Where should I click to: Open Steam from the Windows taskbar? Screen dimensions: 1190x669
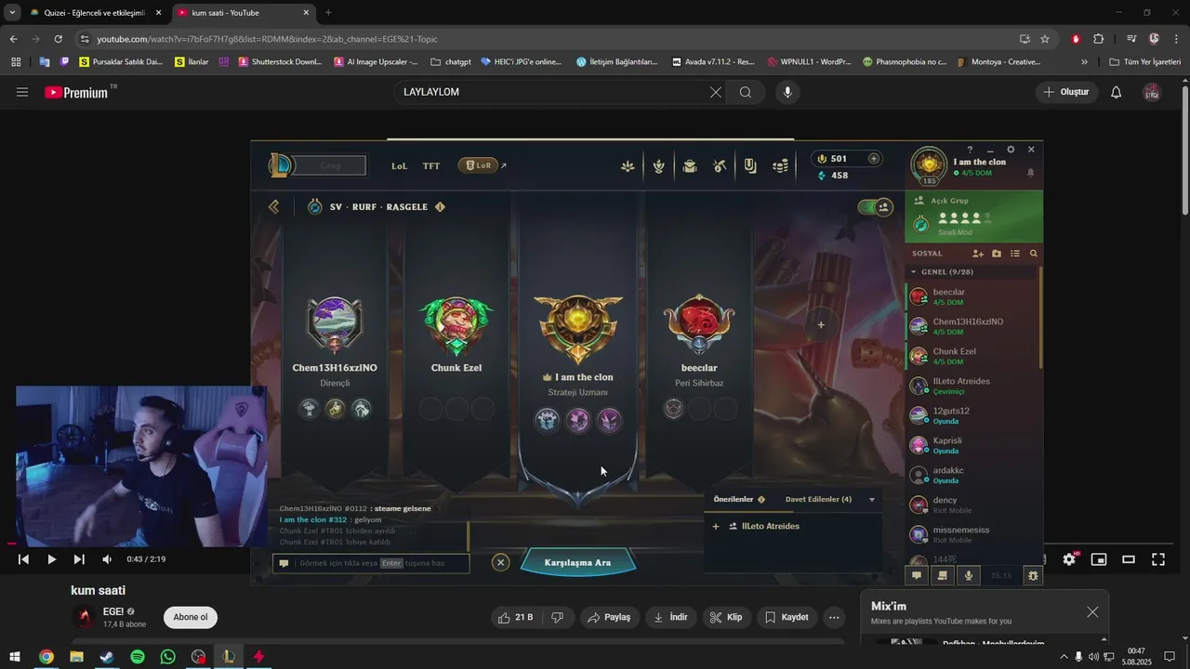(107, 657)
